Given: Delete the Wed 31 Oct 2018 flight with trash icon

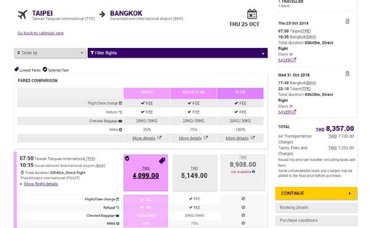Looking at the screenshot, I should 347,74.
